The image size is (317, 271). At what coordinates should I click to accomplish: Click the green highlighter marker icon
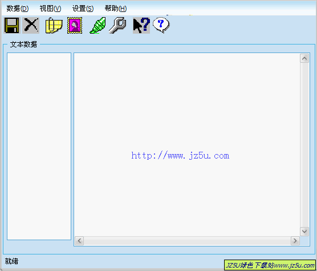tap(98, 25)
